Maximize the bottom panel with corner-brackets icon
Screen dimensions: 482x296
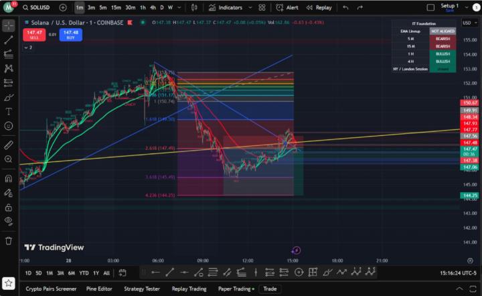[x=473, y=289]
